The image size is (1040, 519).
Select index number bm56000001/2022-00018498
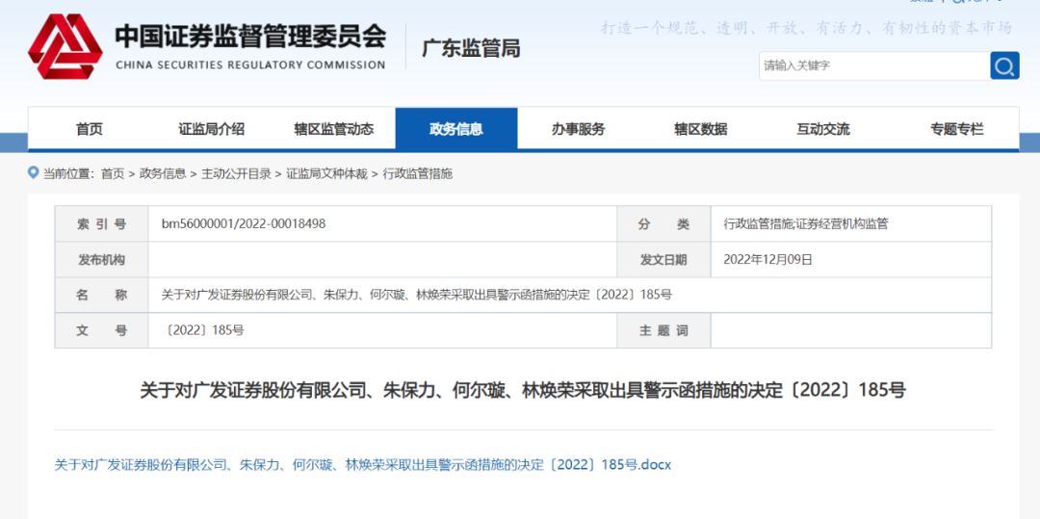coord(244,224)
